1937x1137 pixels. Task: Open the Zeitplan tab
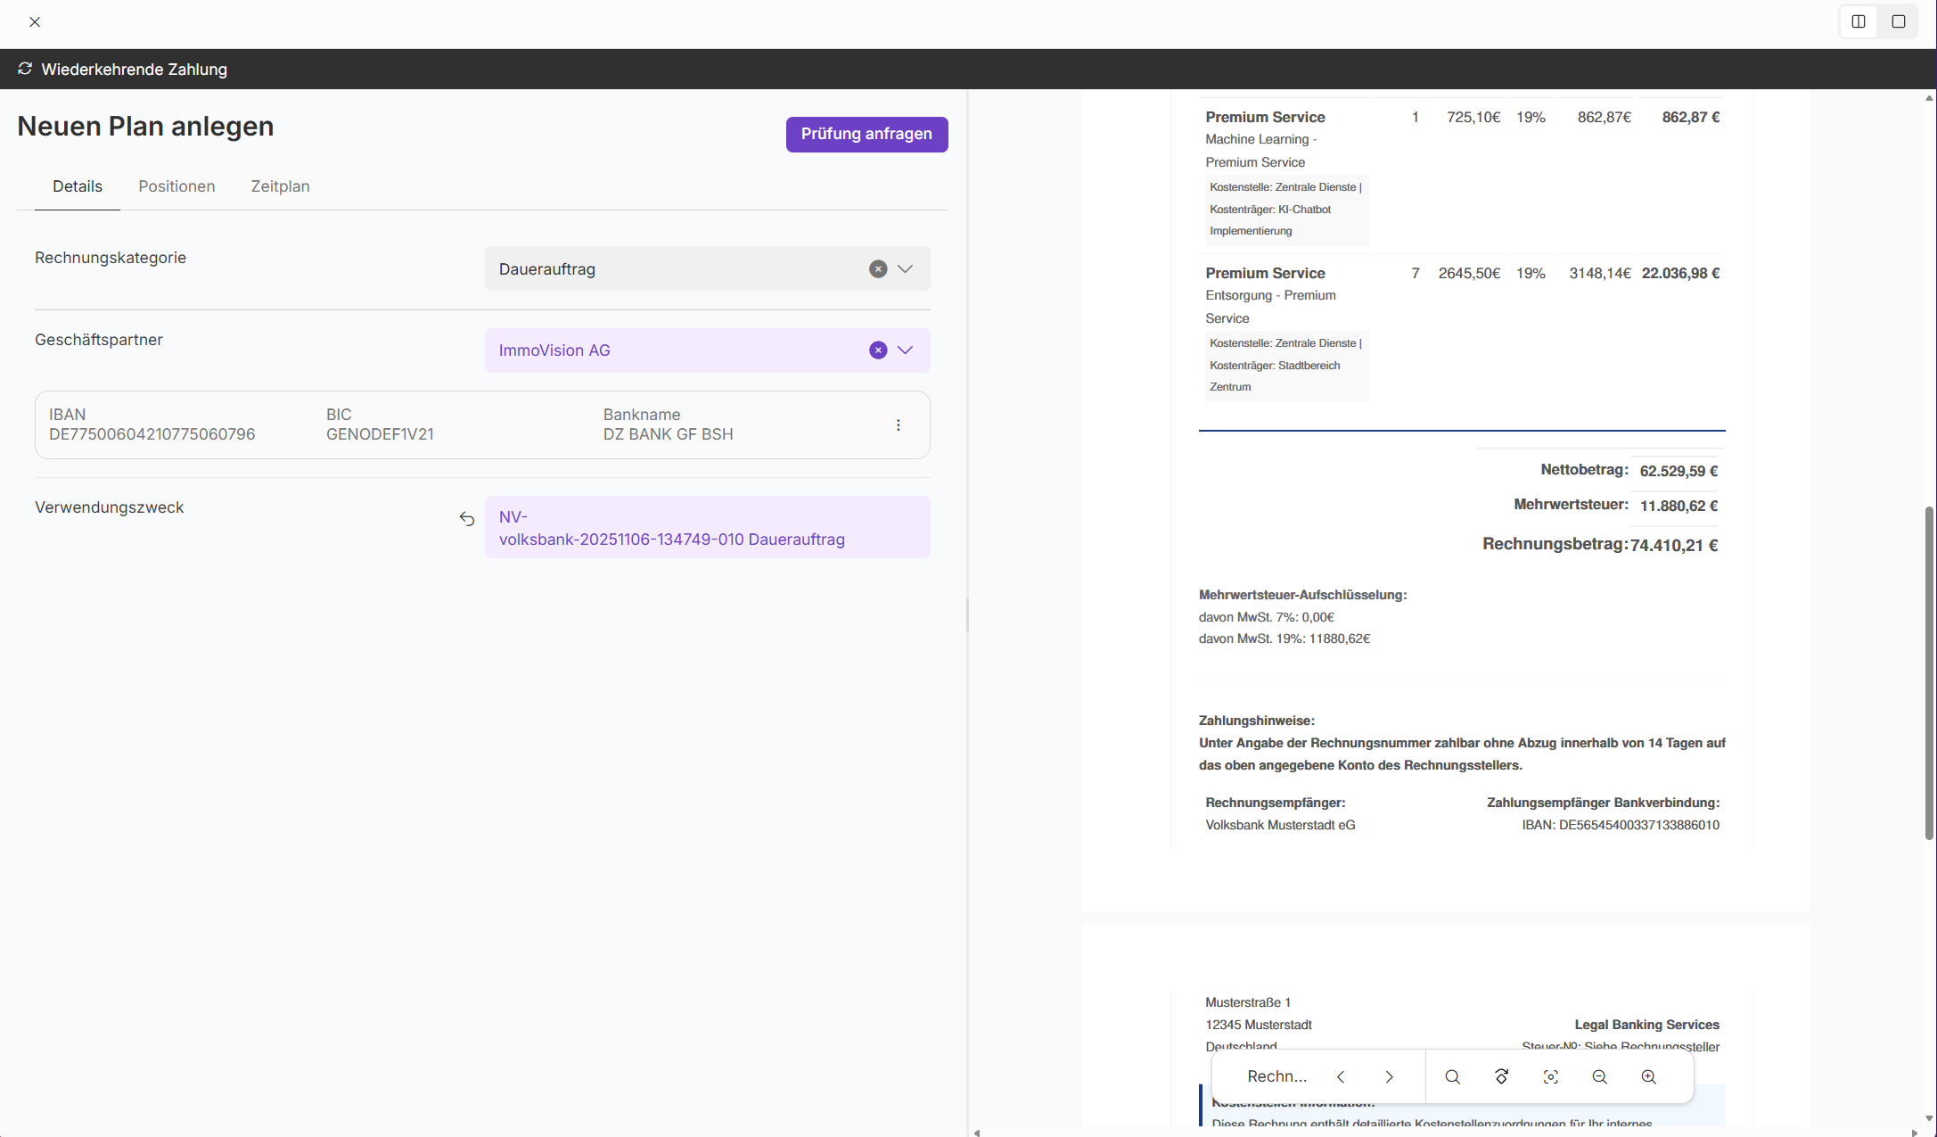(280, 186)
